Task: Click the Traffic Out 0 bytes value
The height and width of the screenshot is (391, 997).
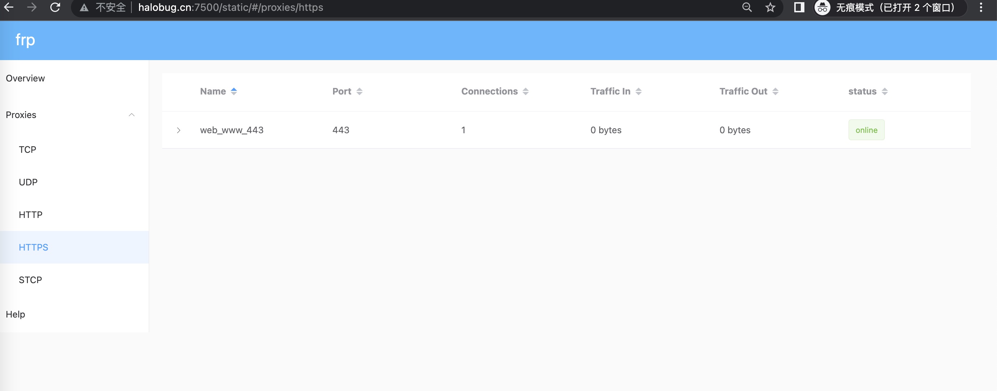Action: pyautogui.click(x=735, y=130)
